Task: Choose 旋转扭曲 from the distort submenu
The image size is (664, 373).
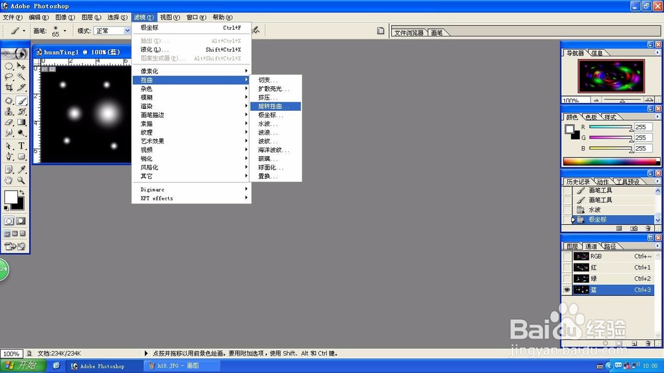Action: [x=276, y=106]
